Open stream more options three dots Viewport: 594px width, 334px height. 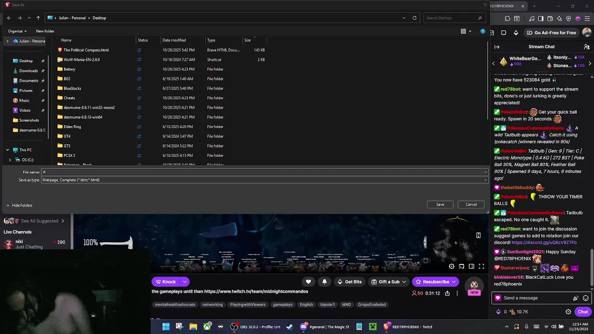point(457,293)
